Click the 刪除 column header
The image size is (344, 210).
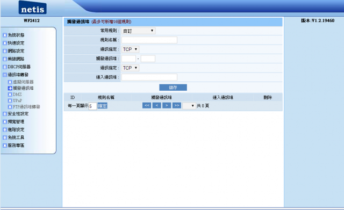click(x=268, y=98)
